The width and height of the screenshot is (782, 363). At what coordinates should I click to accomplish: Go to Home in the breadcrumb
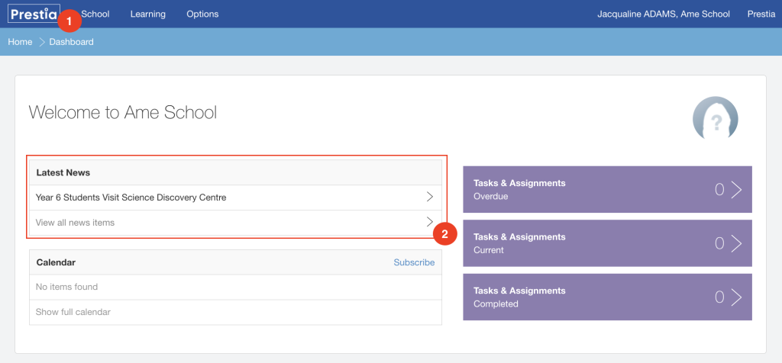tap(20, 42)
